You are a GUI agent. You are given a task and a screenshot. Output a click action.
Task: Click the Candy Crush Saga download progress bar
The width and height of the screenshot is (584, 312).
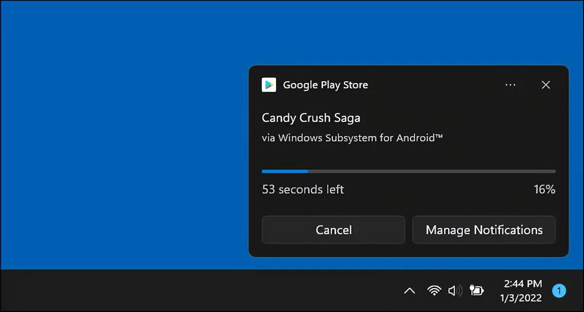408,171
